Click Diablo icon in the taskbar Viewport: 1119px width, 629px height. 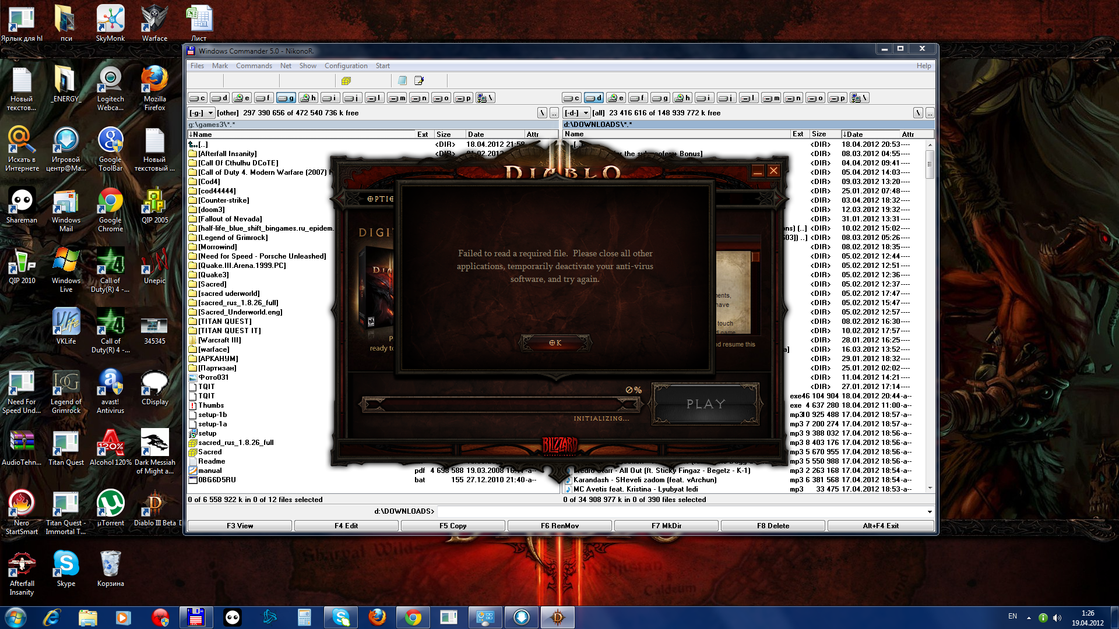[558, 617]
